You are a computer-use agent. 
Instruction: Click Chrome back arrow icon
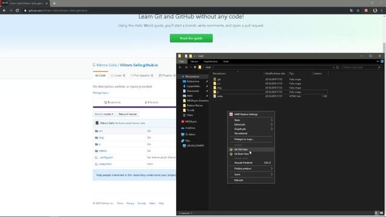click(4, 11)
